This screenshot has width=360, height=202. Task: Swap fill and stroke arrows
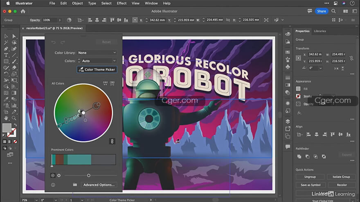click(16, 125)
